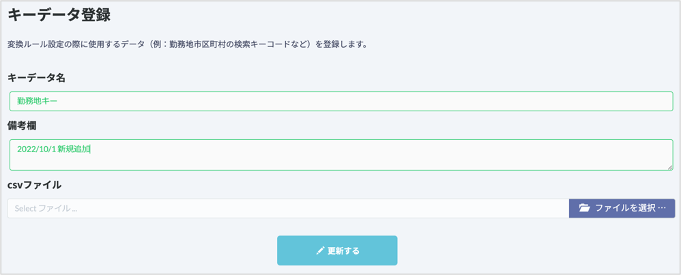Screen dimensions: 681x275
Task: Click the 変換ルール設定 description sentence
Action: [x=188, y=45]
